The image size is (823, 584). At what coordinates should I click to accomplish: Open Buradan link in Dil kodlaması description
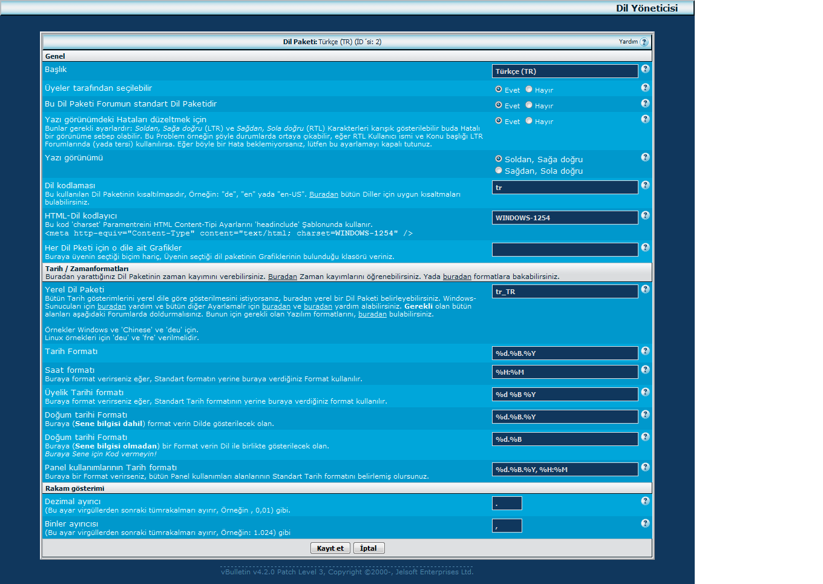click(324, 194)
